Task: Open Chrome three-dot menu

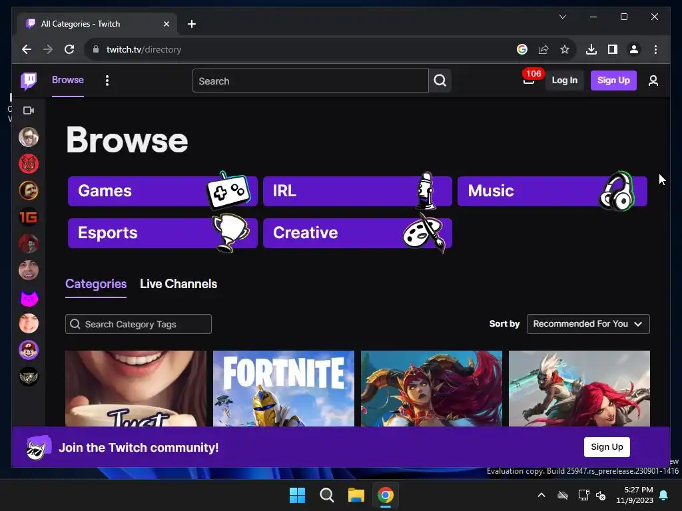Action: (x=655, y=49)
